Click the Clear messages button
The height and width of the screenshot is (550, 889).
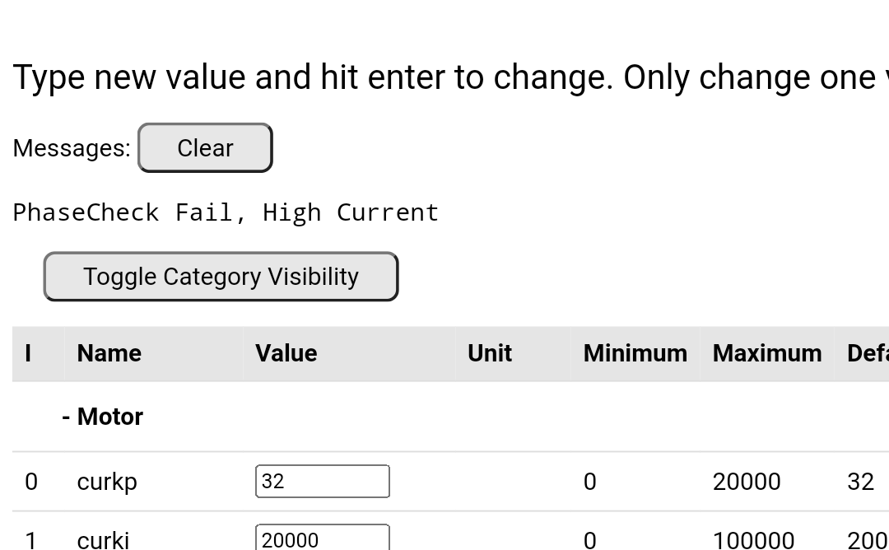205,148
